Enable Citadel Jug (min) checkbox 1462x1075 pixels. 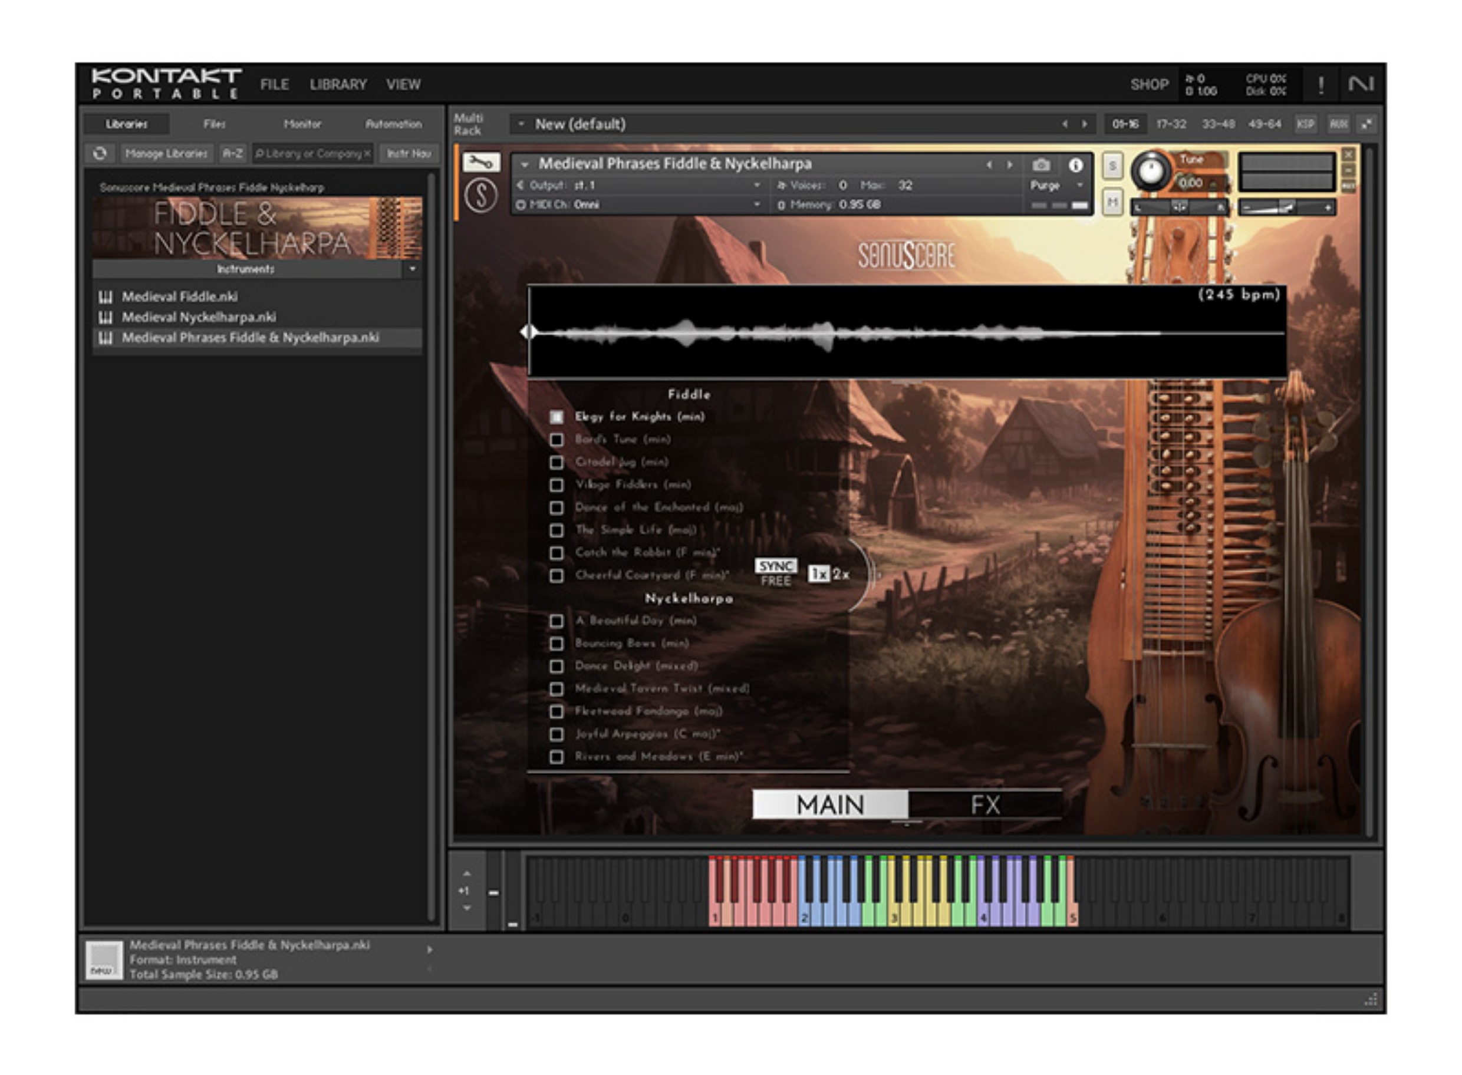[557, 463]
